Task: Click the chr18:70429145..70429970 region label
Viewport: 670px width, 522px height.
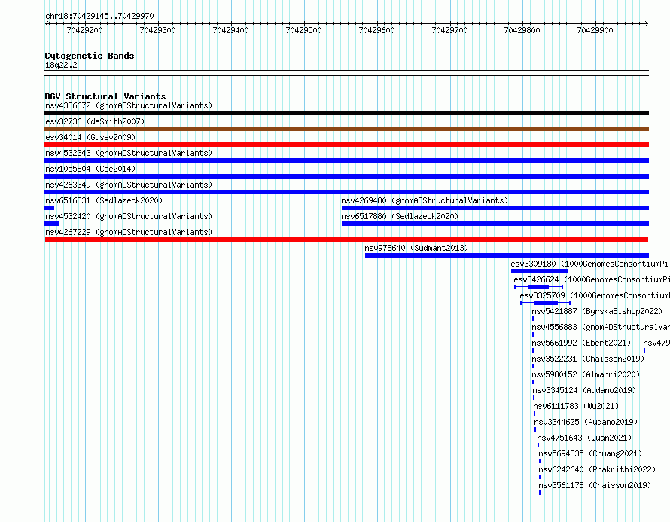Action: click(x=99, y=16)
